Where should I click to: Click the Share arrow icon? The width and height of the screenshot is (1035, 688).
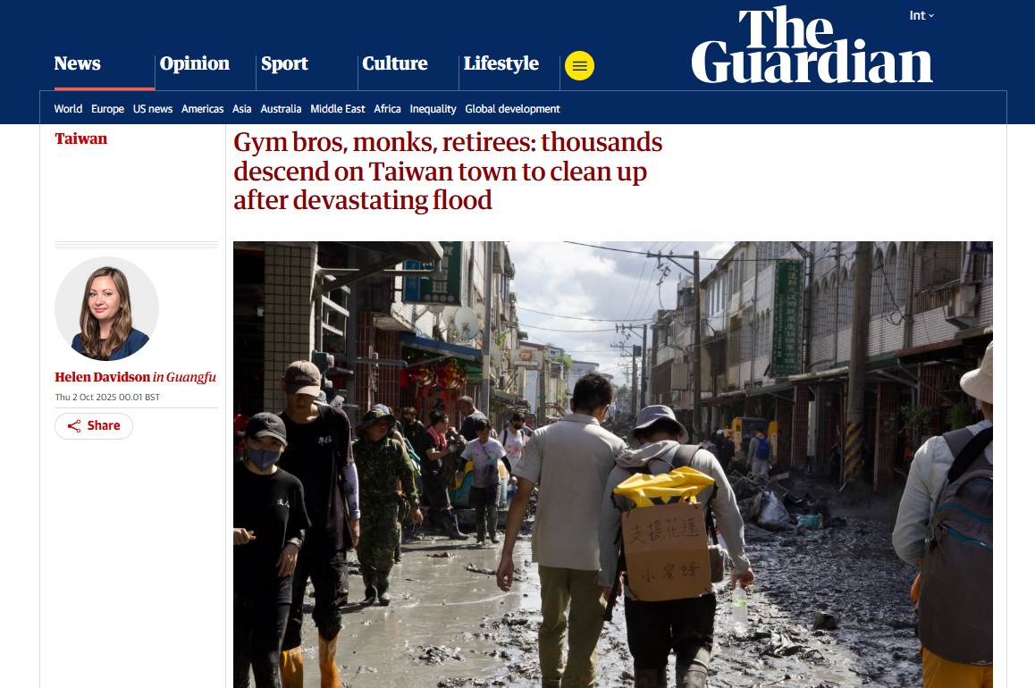click(74, 426)
